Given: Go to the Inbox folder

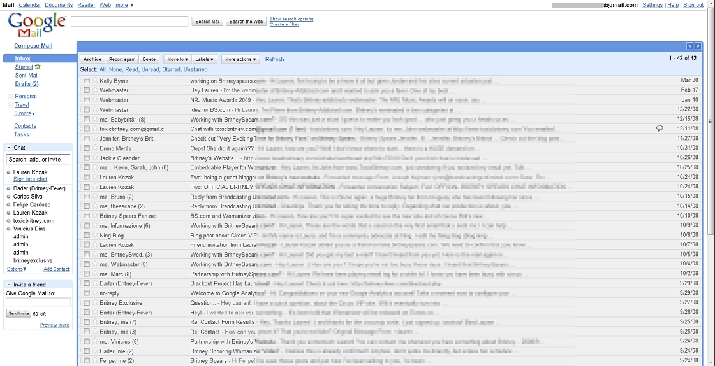Looking at the screenshot, I should 22,59.
